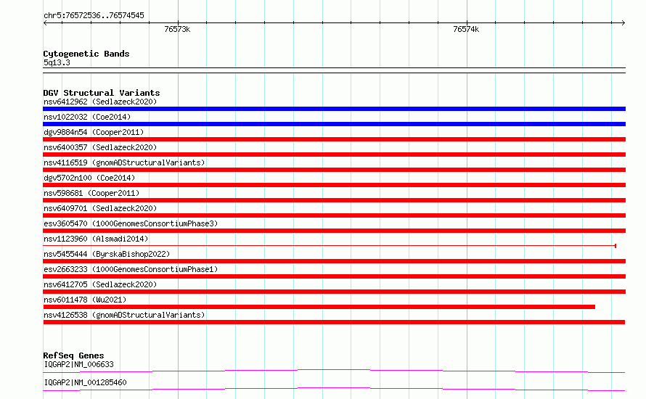This screenshot has width=646, height=399.
Task: Click the 76574k ruler tick label
Action: point(466,29)
